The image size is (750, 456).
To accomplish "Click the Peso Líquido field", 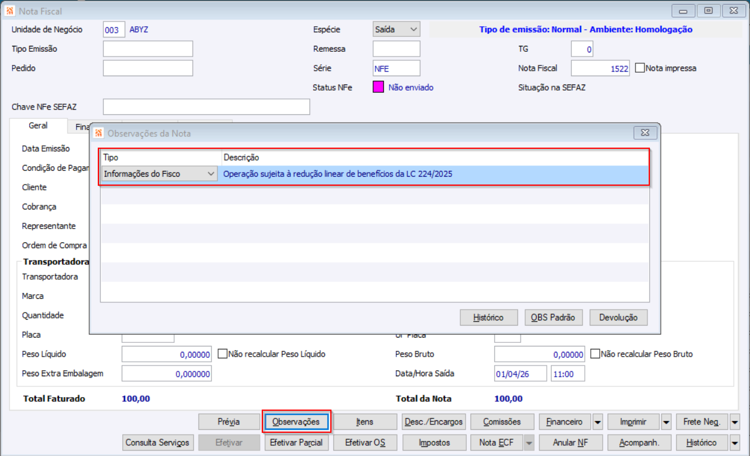I will click(x=166, y=354).
